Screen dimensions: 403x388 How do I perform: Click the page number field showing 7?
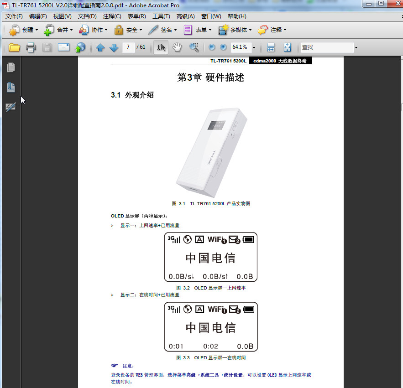coord(128,47)
